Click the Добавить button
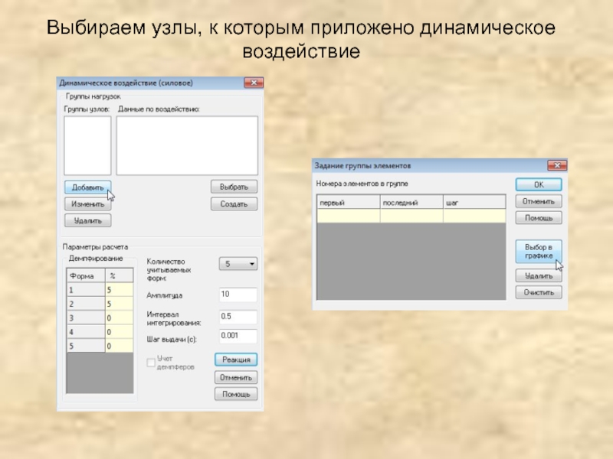The width and height of the screenshot is (613, 459). [x=87, y=187]
